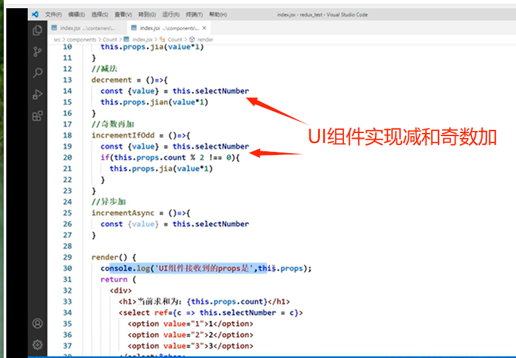Image resolution: width=516 pixels, height=358 pixels.
Task: Click the incrementAsync function name
Action: click(x=123, y=213)
